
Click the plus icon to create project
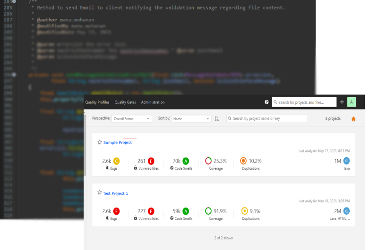coord(342,102)
